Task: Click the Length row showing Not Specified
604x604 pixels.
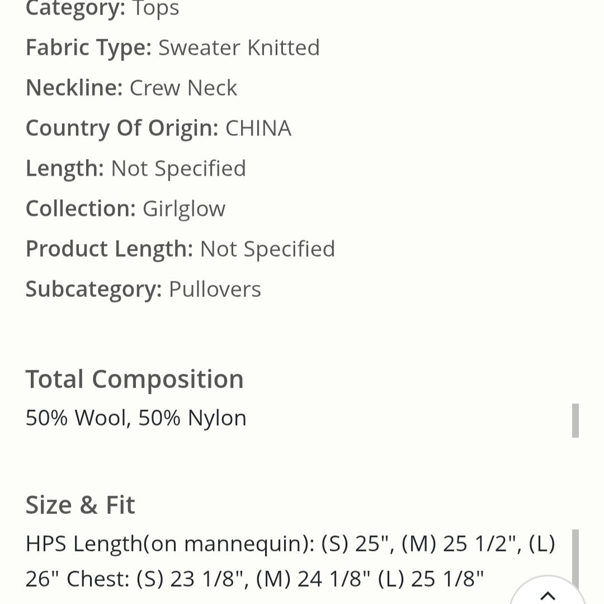Action: pos(135,168)
